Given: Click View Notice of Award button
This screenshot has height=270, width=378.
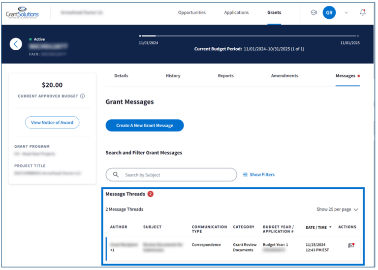Looking at the screenshot, I should [x=52, y=123].
